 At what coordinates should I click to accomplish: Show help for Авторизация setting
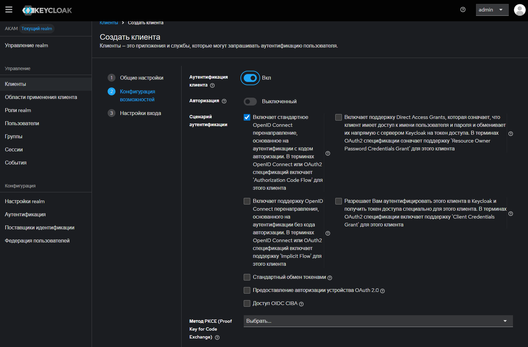[224, 101]
